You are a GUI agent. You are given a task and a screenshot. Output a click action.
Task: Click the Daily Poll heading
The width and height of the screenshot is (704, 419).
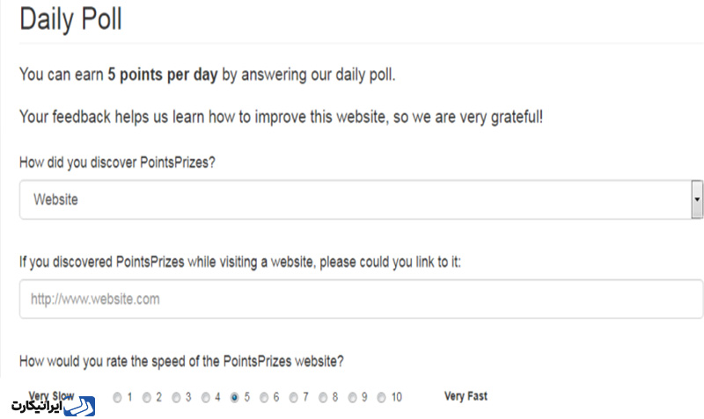[x=70, y=19]
